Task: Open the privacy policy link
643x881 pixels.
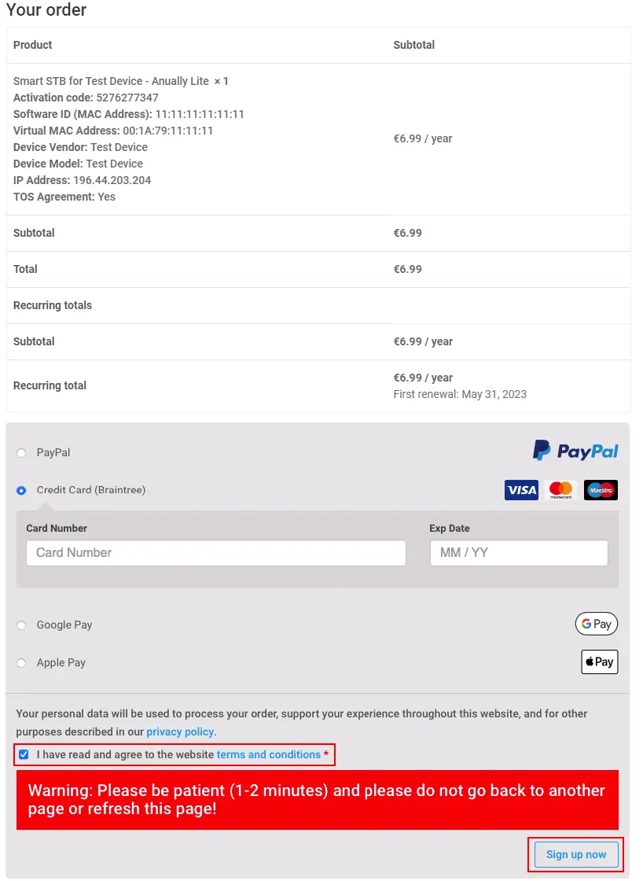Action: 180,732
